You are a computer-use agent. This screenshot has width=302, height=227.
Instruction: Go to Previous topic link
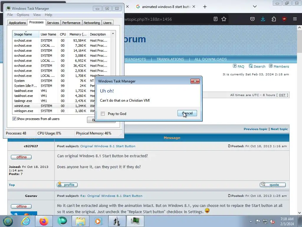pyautogui.click(x=255, y=129)
